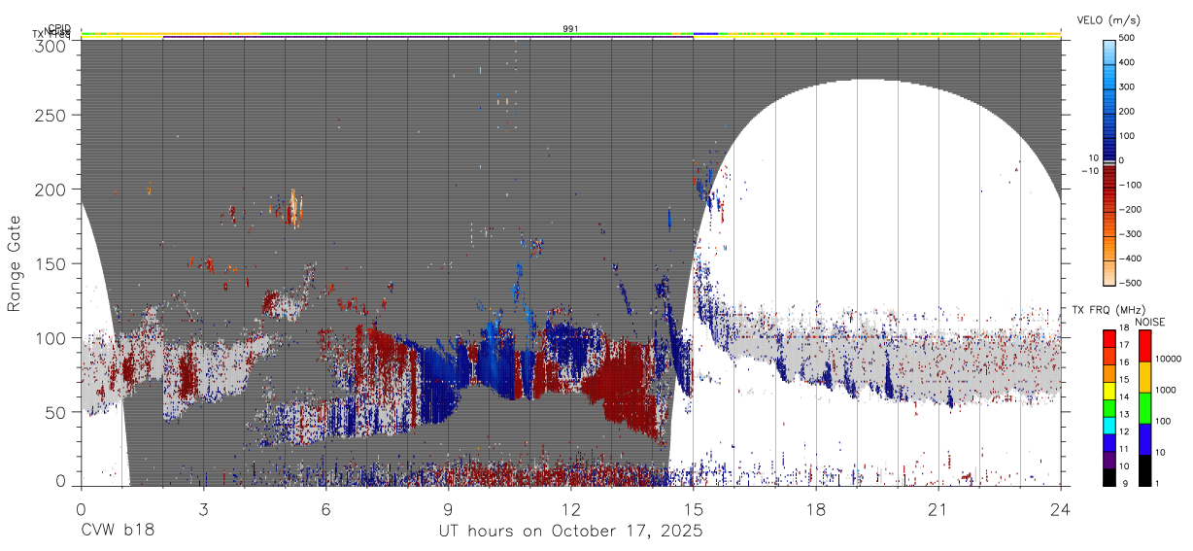Image resolution: width=1193 pixels, height=551 pixels.
Task: Click the yellow NOISE swatch between 1000 and 10000
Action: coord(1143,377)
